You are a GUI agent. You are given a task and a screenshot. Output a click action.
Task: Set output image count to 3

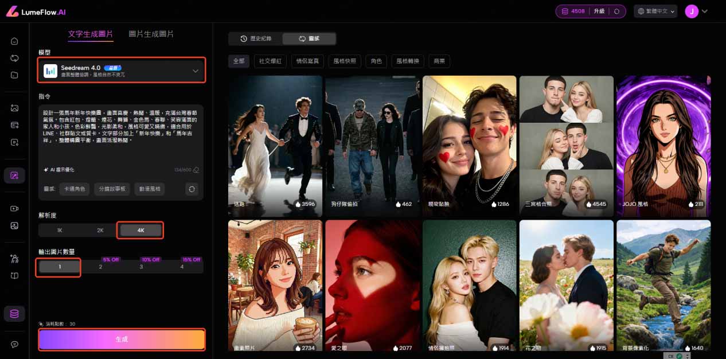tap(141, 267)
